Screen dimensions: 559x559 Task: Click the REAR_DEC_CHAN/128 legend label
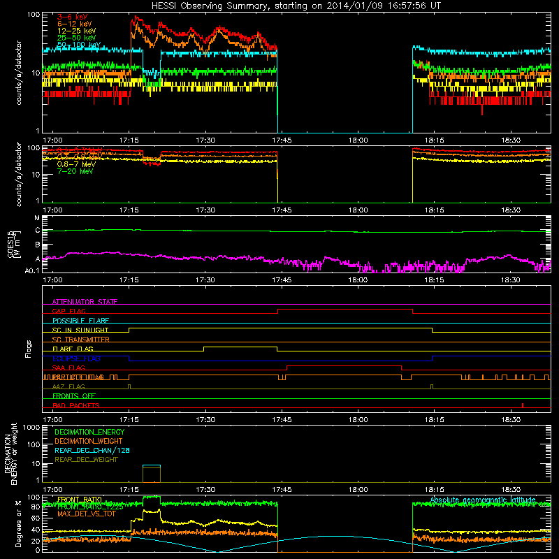click(92, 450)
